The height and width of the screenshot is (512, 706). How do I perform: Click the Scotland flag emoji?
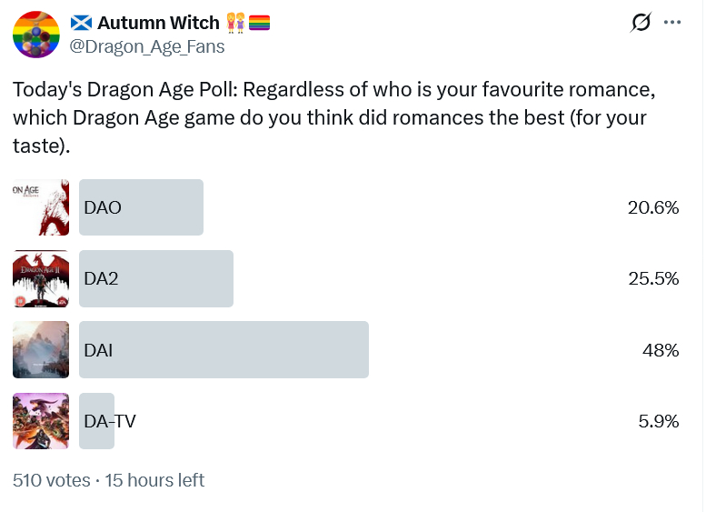[81, 23]
